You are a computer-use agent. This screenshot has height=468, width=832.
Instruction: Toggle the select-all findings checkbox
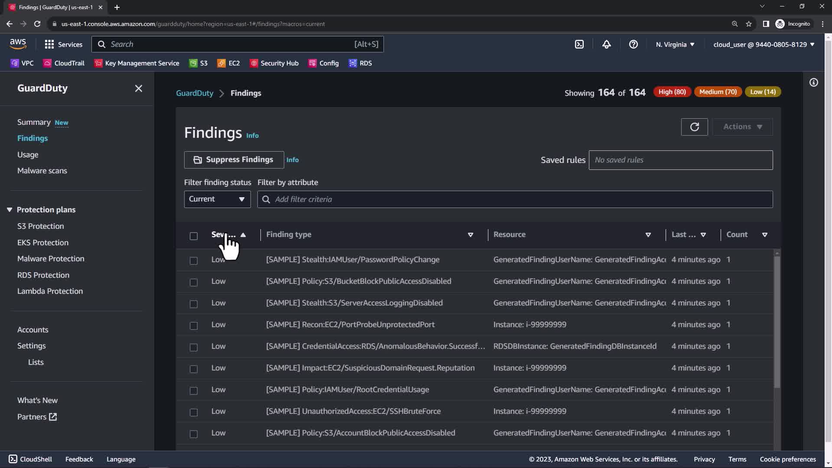click(194, 236)
